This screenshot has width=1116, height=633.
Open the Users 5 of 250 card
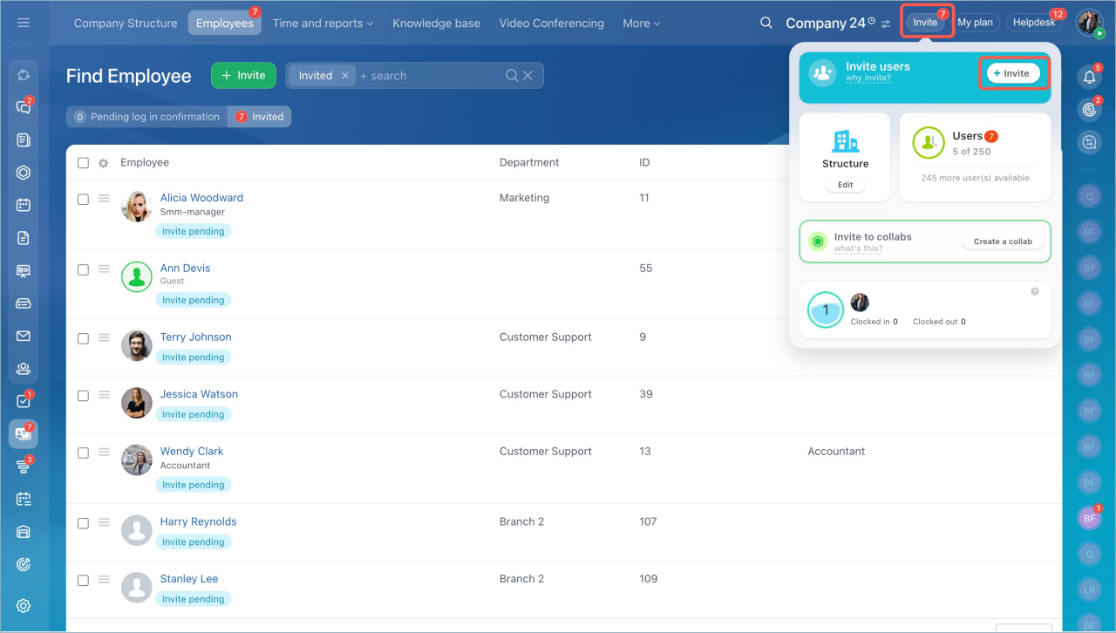point(975,157)
